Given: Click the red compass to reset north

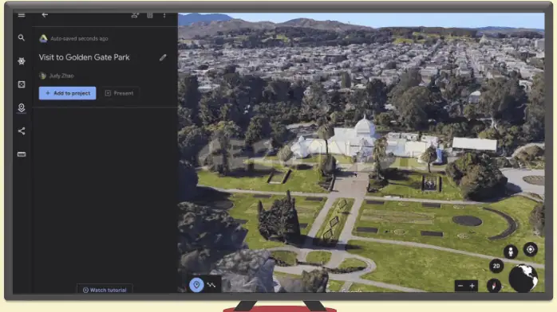Looking at the screenshot, I should [x=494, y=286].
